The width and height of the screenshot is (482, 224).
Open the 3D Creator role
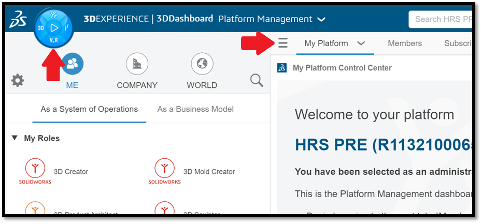tap(35, 168)
